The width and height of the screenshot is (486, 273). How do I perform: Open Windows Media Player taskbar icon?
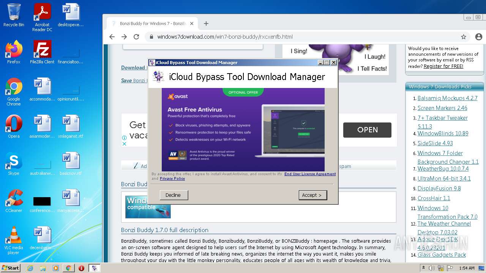click(x=56, y=268)
